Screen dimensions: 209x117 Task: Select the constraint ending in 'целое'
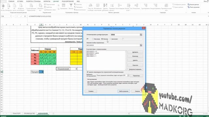pos(93,53)
